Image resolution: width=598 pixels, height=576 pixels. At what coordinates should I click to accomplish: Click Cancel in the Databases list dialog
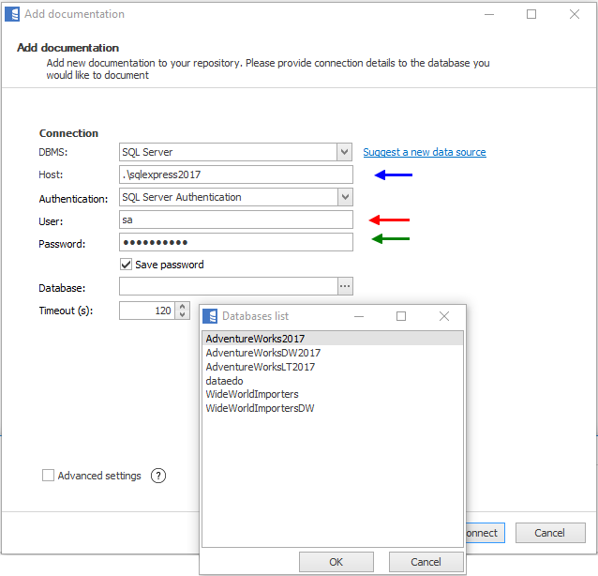coord(426,562)
